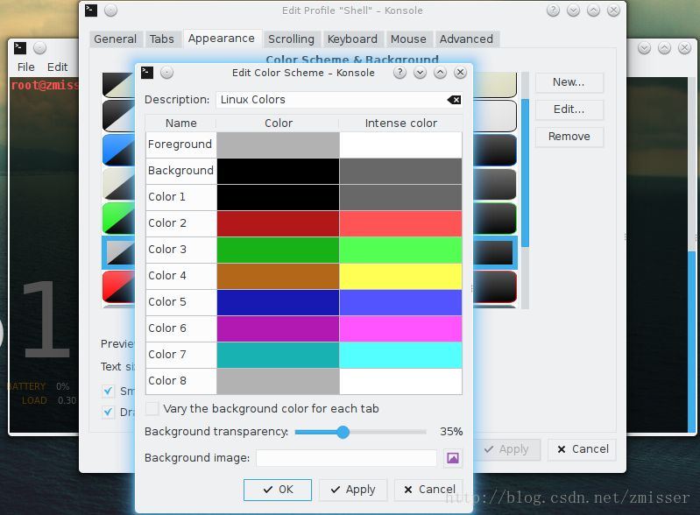The width and height of the screenshot is (700, 515).
Task: Open help in Edit Color Scheme dialog
Action: (399, 73)
